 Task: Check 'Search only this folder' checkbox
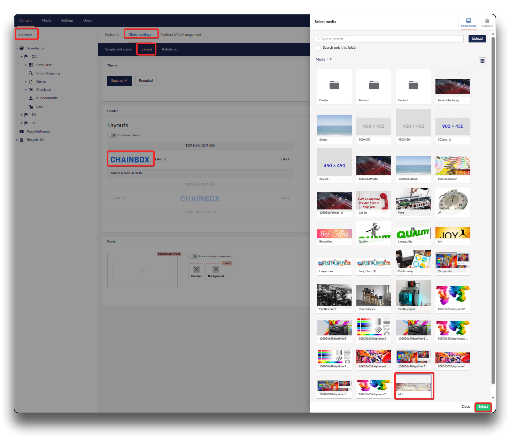[x=318, y=48]
